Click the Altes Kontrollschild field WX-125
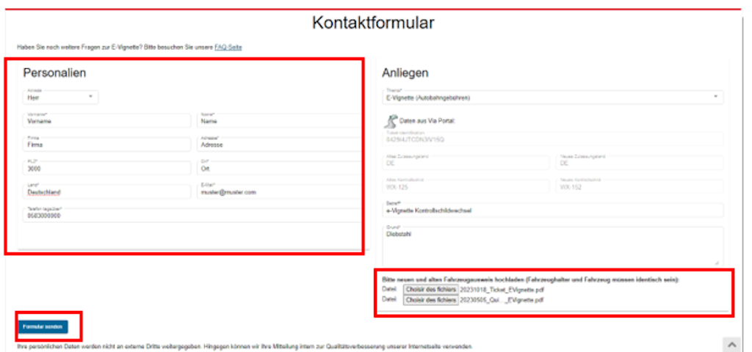The image size is (752, 352). [x=466, y=187]
